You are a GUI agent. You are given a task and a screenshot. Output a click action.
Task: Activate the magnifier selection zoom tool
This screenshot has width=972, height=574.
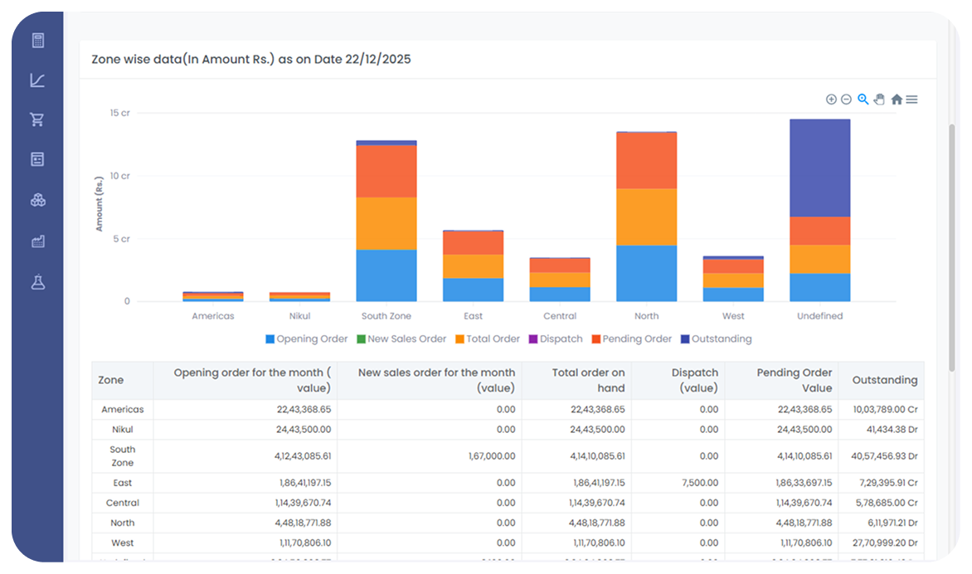(x=863, y=100)
